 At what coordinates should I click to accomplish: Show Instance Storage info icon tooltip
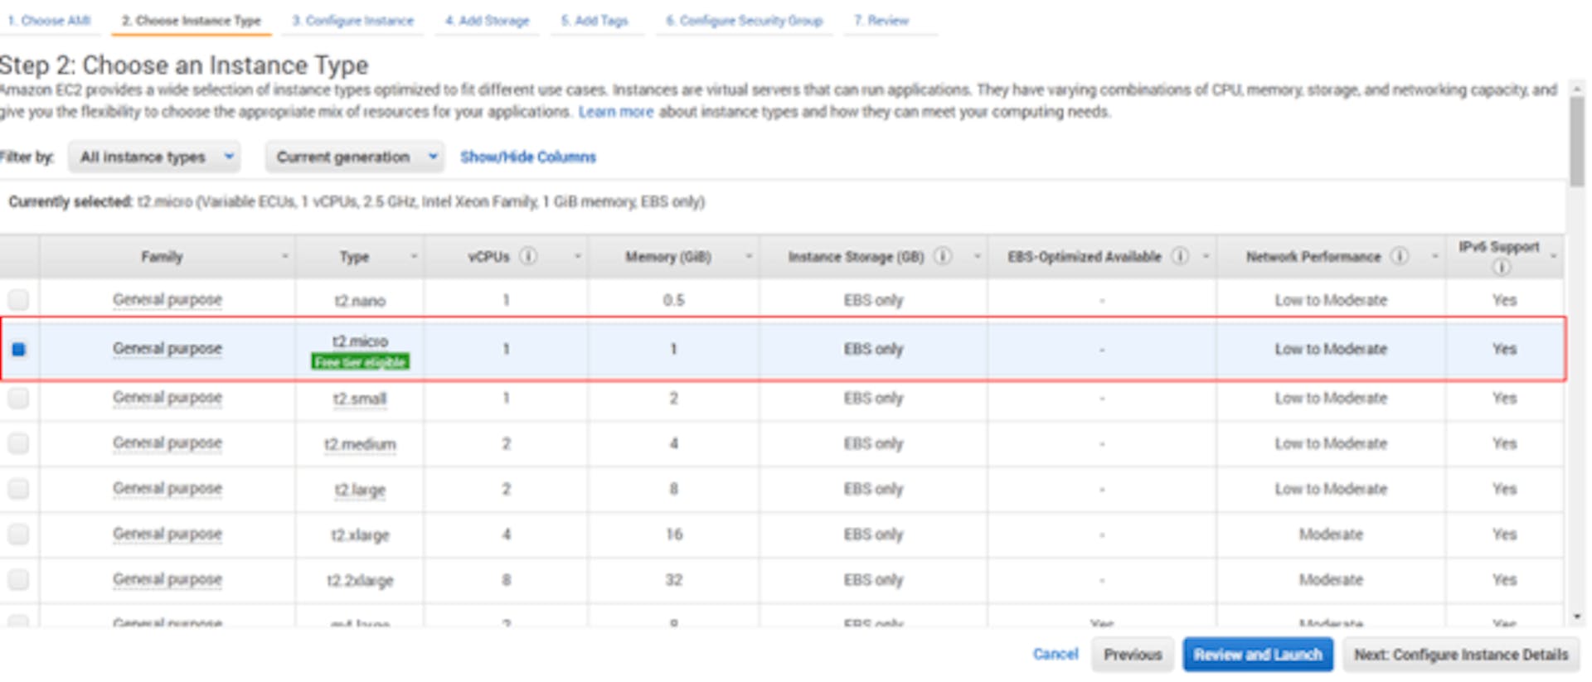(x=943, y=256)
